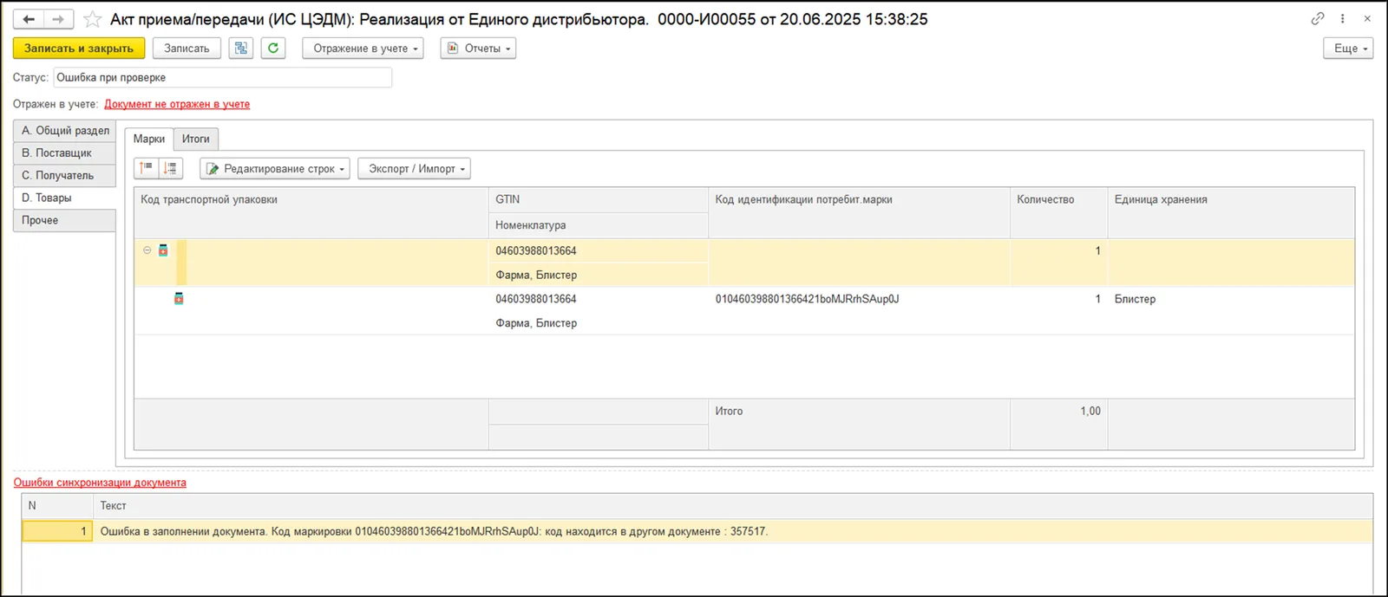
Task: Open the Экспорт / Импорт menu
Action: coord(415,168)
